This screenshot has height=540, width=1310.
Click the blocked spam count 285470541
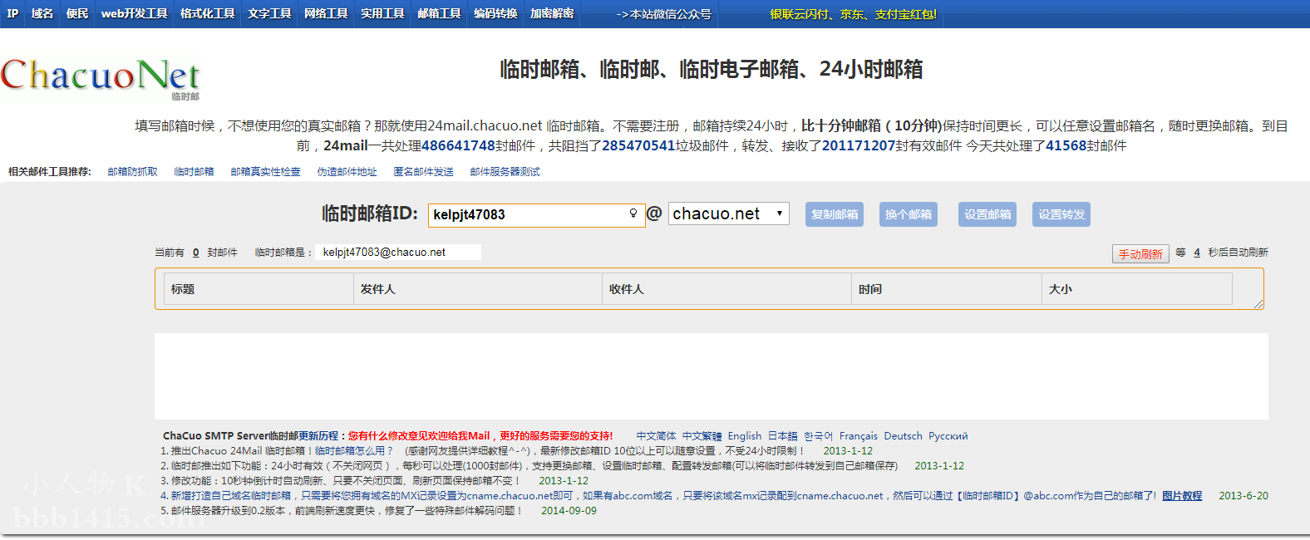(638, 146)
